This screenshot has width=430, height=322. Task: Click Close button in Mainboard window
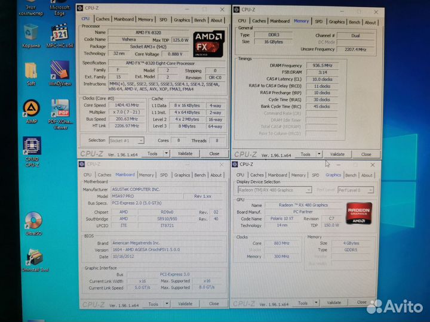point(214,304)
